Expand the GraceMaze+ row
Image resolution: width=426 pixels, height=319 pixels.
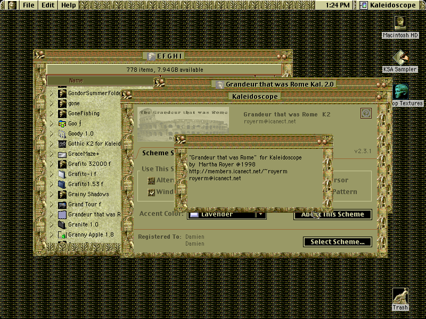[x=51, y=154]
